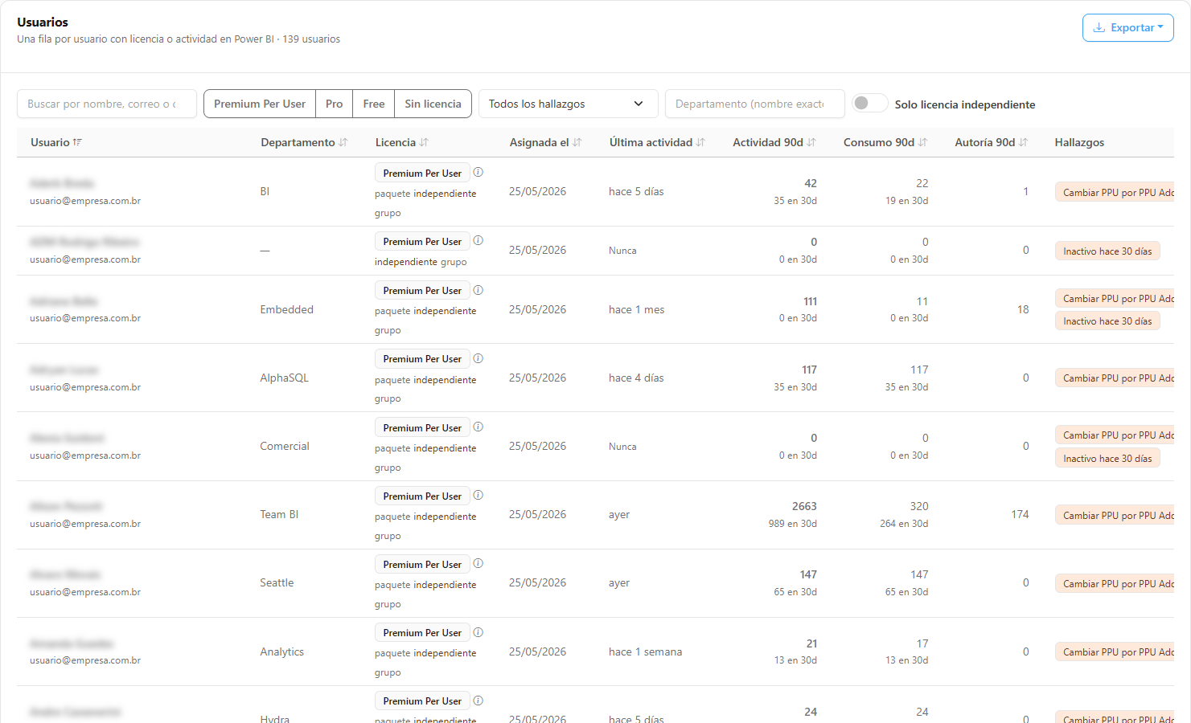
Task: Toggle the Pro license filter
Action: [x=335, y=104]
